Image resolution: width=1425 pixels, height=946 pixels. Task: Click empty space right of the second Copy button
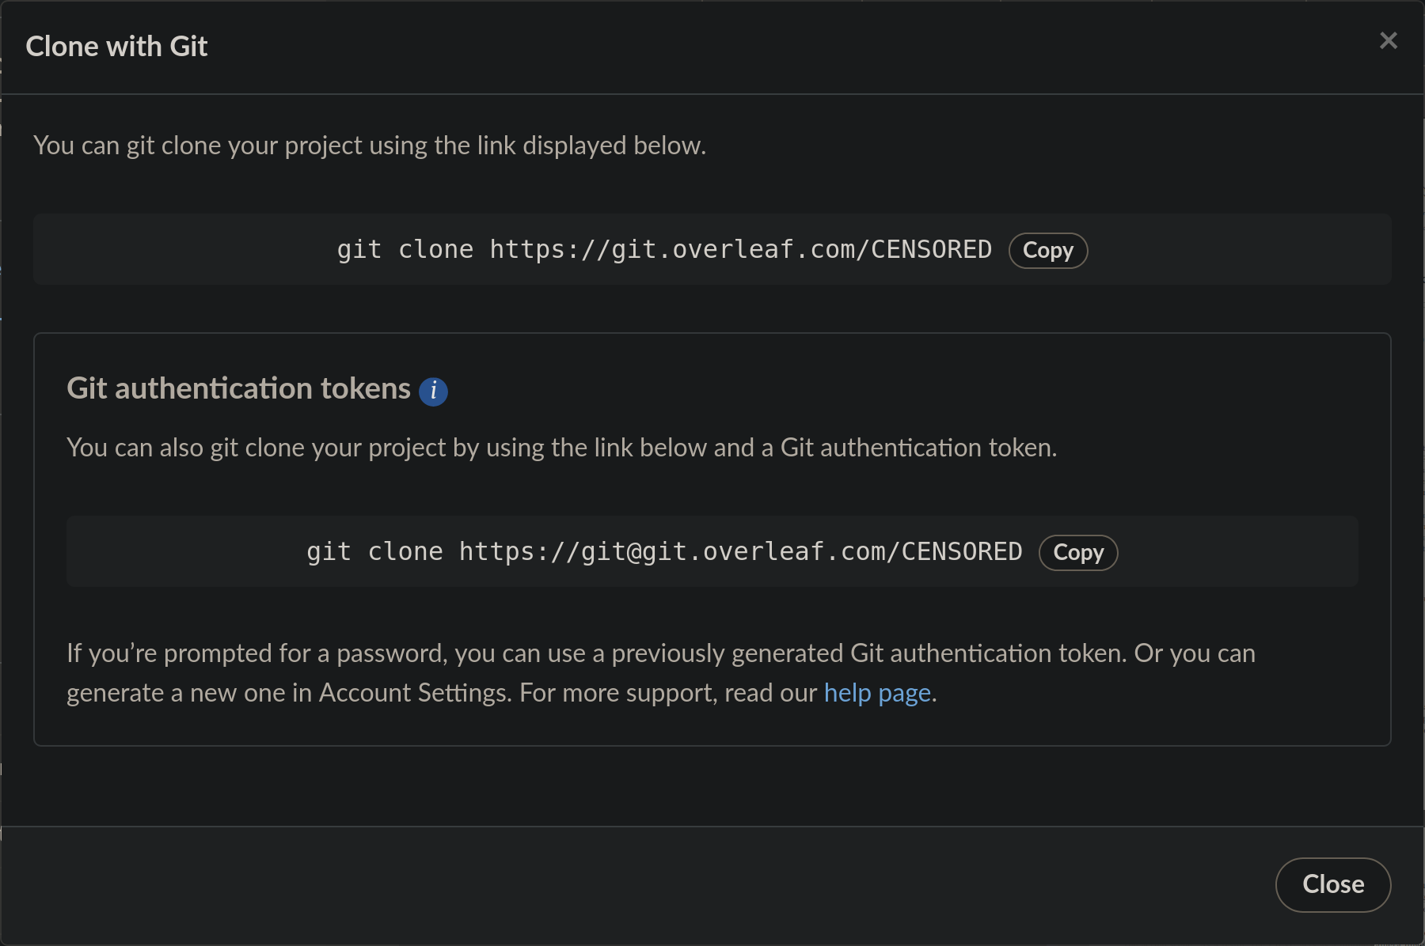pos(1235,552)
